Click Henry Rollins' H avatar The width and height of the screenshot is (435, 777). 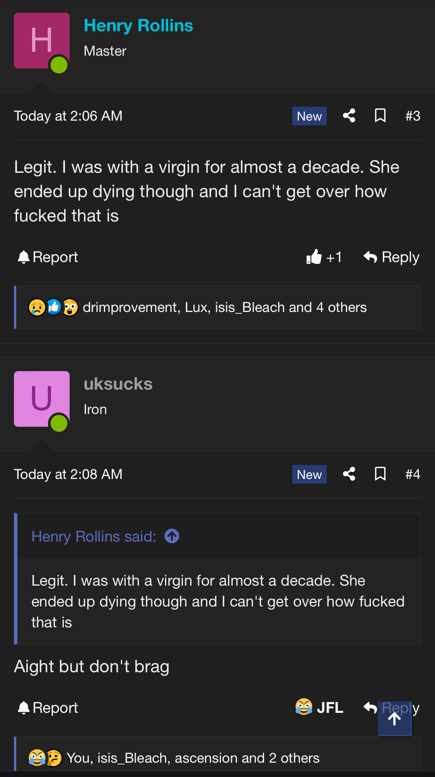[42, 41]
